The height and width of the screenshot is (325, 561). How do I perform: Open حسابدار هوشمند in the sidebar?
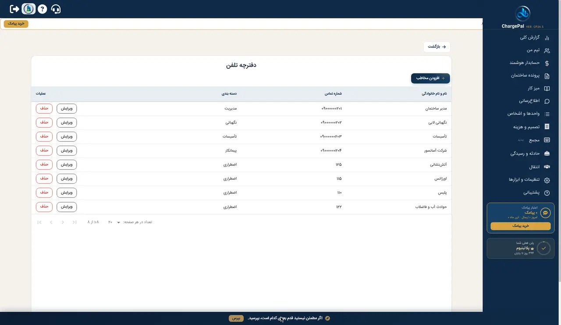pos(525,63)
